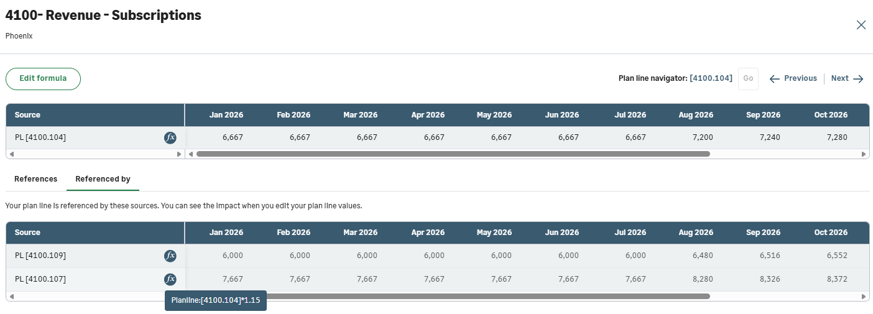The image size is (873, 314).
Task: Click the fx formula icon for PL [4100.104]
Action: [170, 137]
